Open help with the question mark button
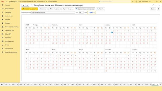Viewport: 162px width, 91px height. coord(158,9)
